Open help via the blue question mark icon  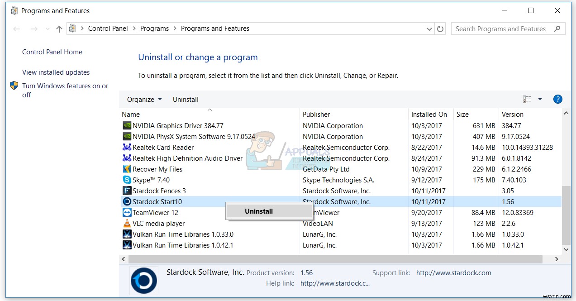pyautogui.click(x=557, y=99)
